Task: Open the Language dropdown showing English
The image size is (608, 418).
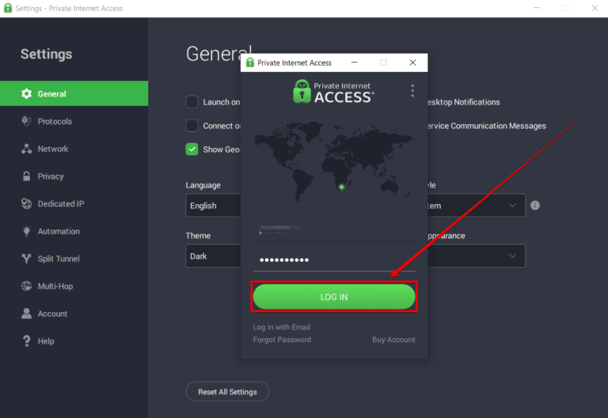Action: point(213,206)
